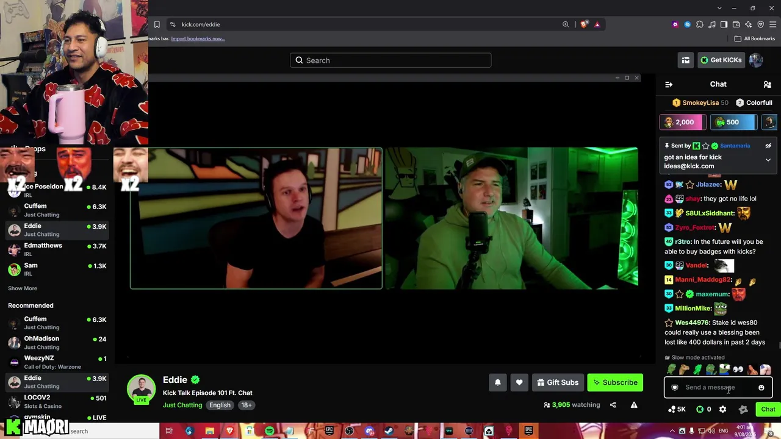Click Santamaria pinned sender name
Screen dimensions: 781x439
tap(735, 146)
